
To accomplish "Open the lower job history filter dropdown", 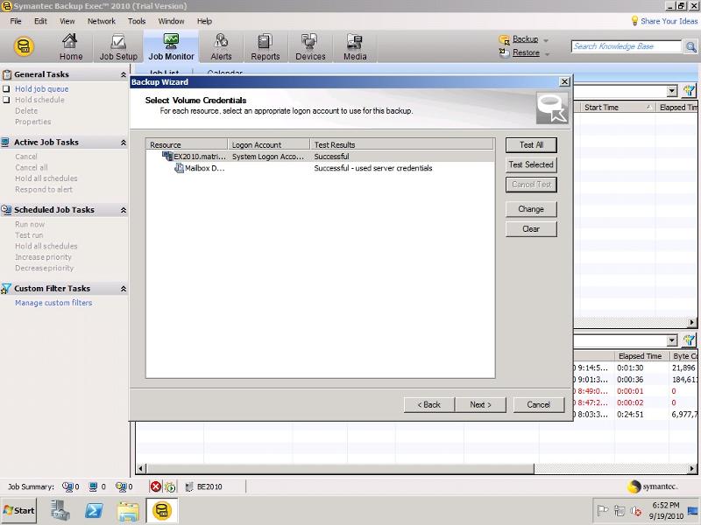I will 672,340.
